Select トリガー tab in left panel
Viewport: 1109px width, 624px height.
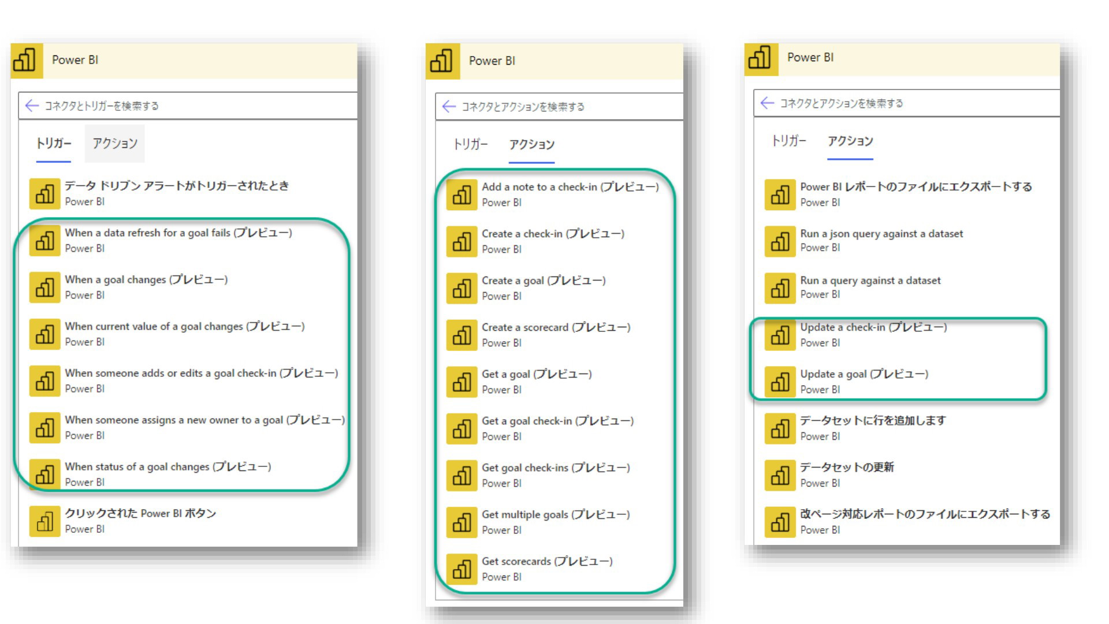[54, 143]
